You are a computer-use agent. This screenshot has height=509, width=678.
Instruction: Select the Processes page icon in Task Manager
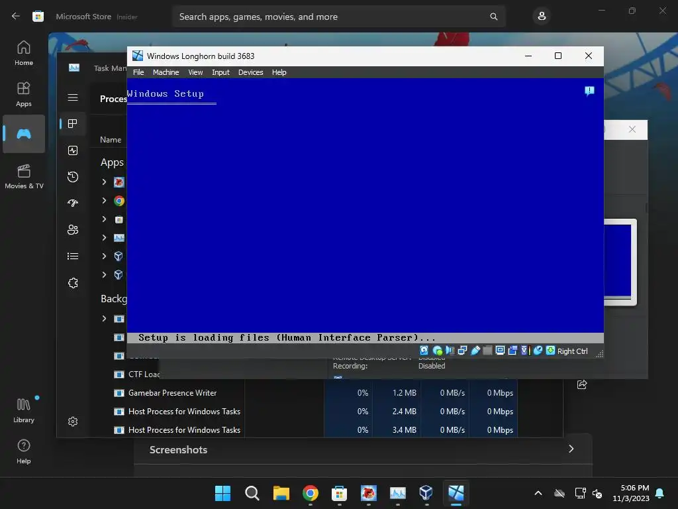73,124
